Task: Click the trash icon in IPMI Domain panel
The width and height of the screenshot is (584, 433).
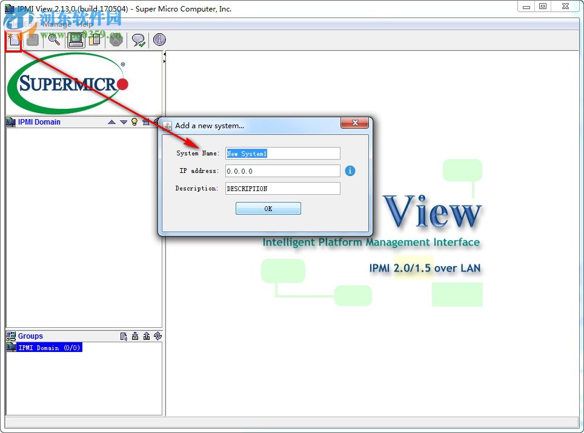Action: pyautogui.click(x=145, y=122)
